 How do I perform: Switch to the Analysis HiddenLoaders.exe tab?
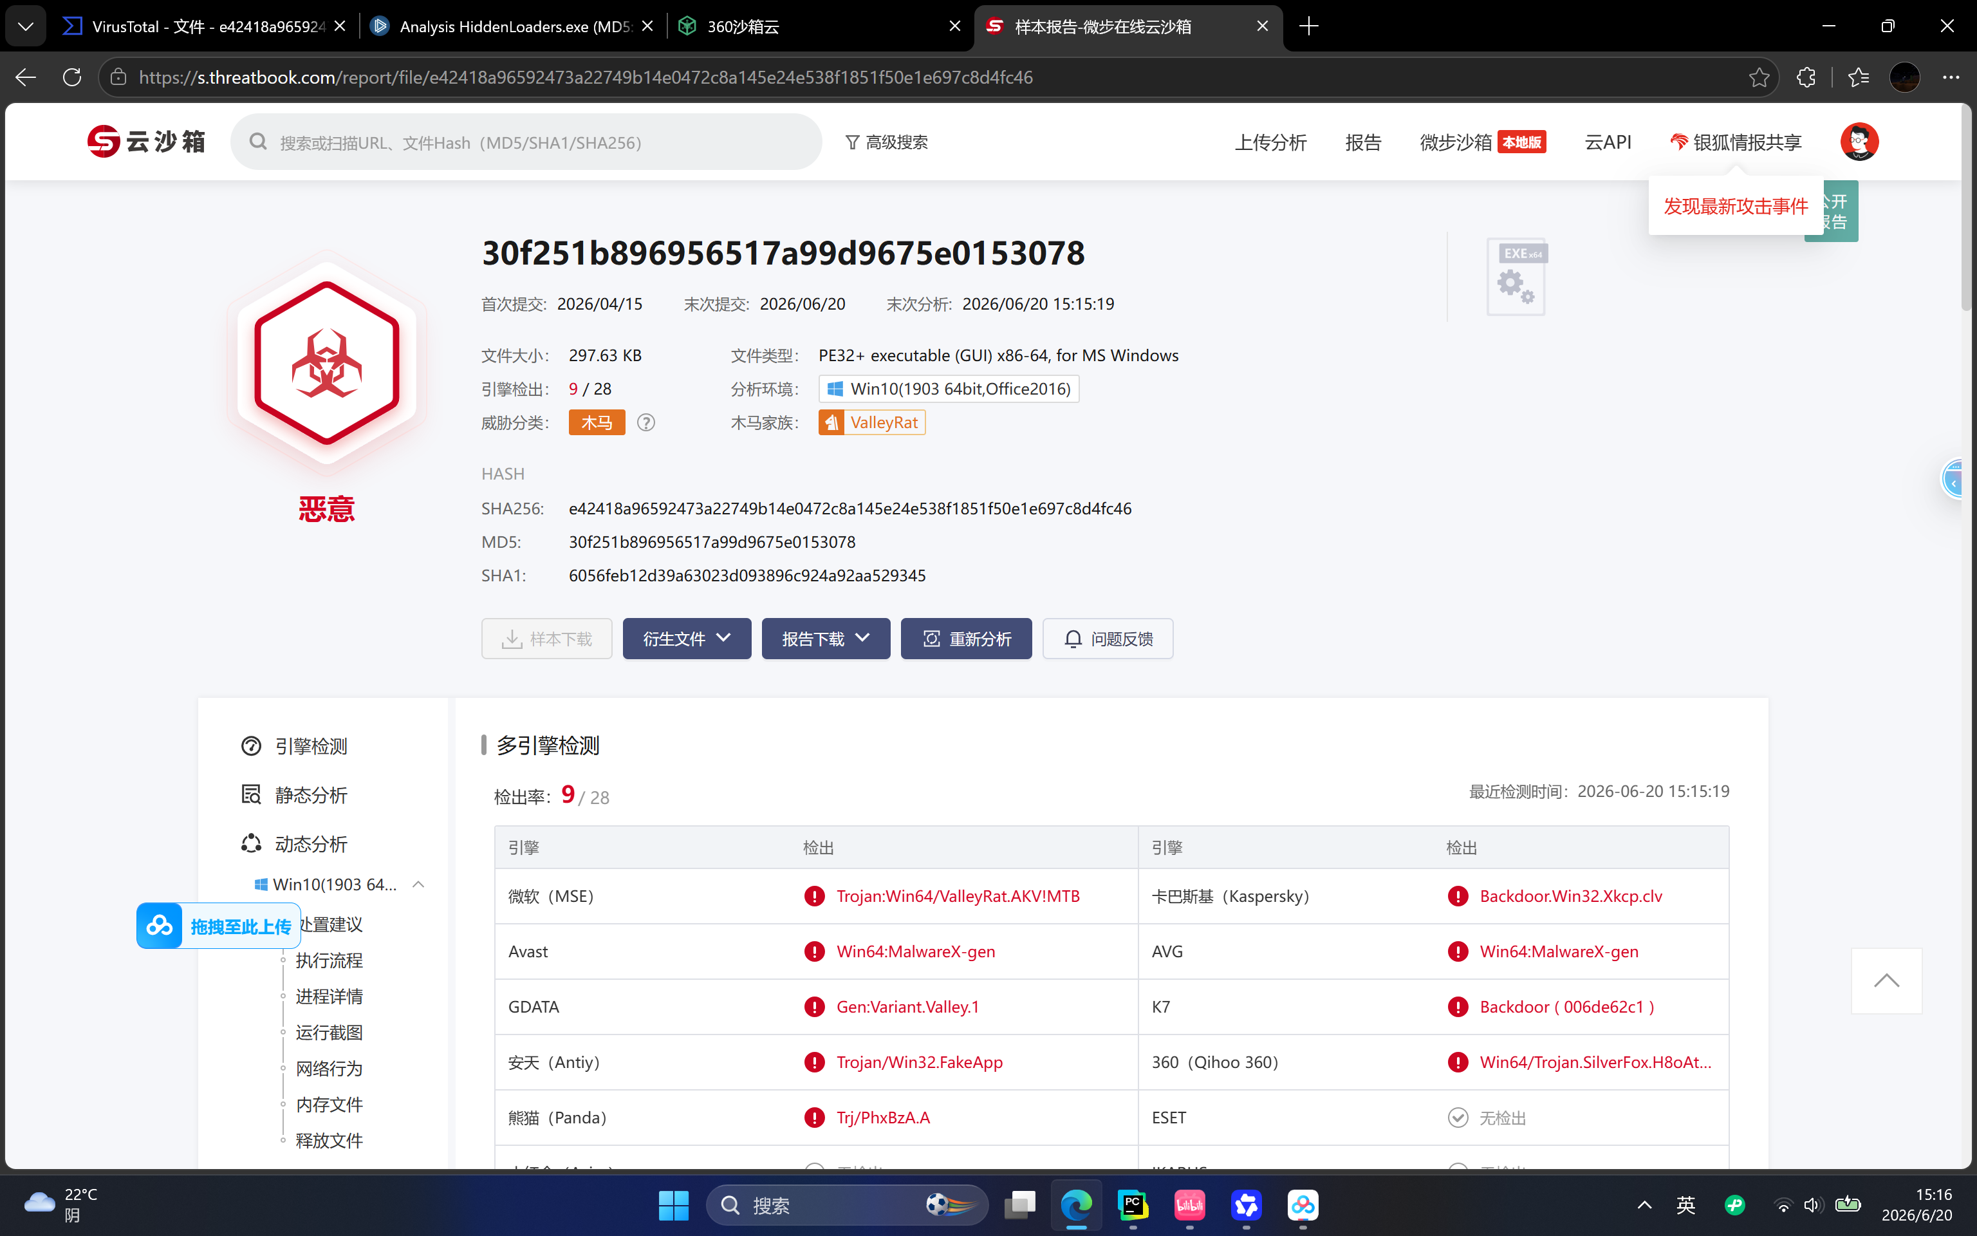coord(512,26)
